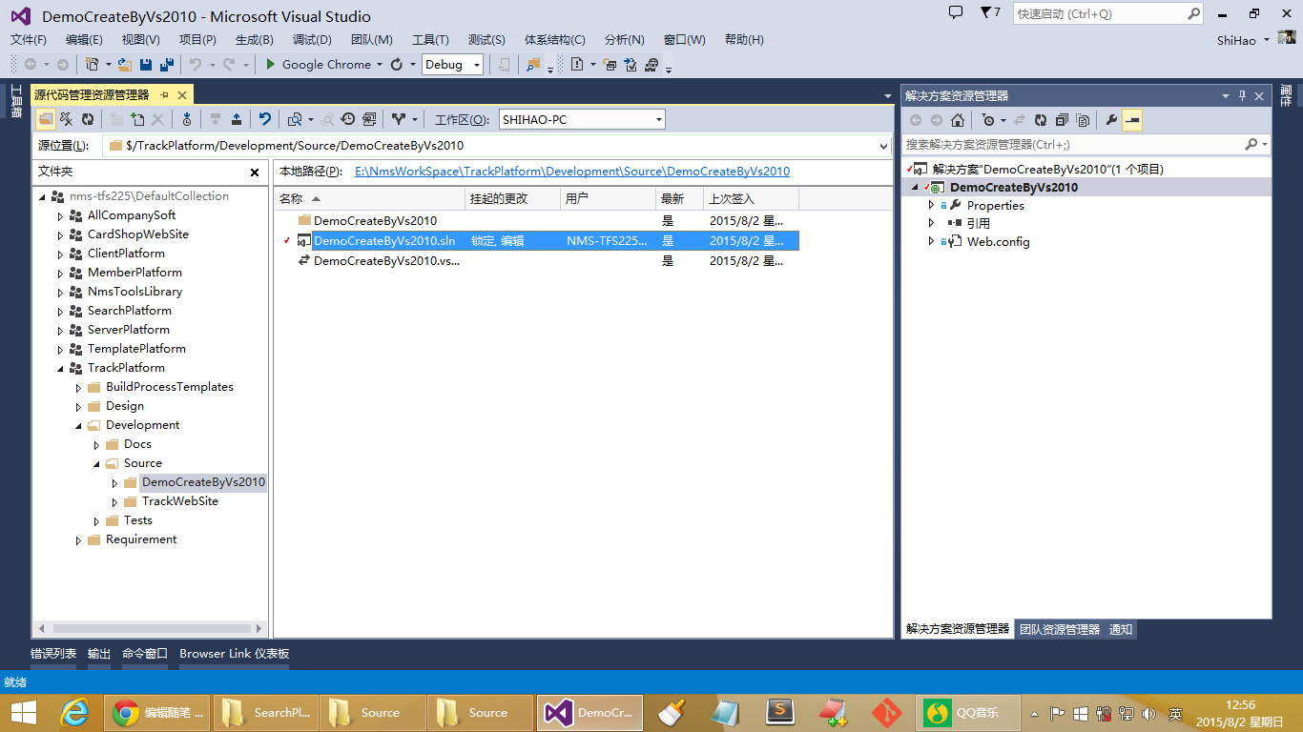Click the Properties wrench icon in Solution Explorer
Screen dimensions: 1303x732
tap(1111, 120)
